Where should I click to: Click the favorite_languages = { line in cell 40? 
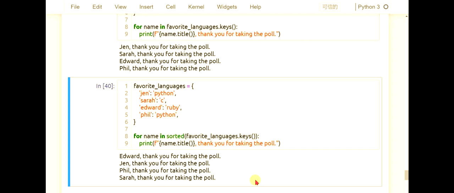coord(164,86)
